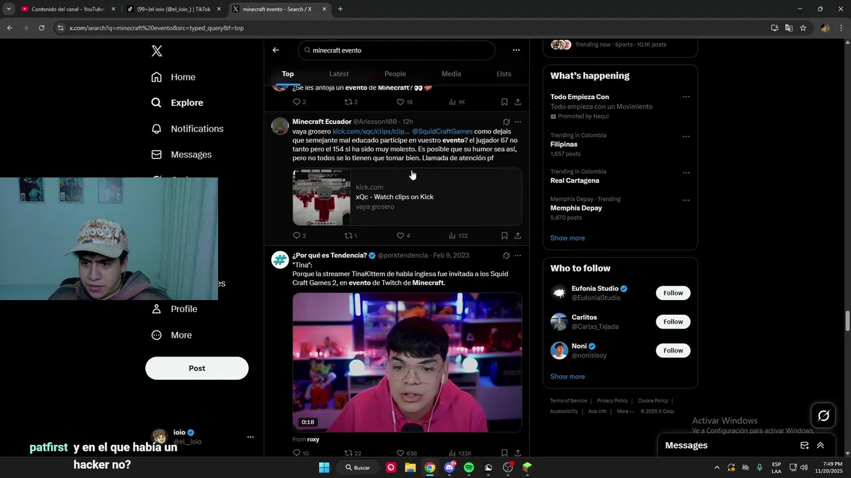The image size is (851, 478).
Task: Open more options for Todo Empieza Con
Action: click(x=686, y=97)
